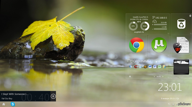Open the Recycle Bin tile
This screenshot has height=107, width=192.
tap(181, 24)
